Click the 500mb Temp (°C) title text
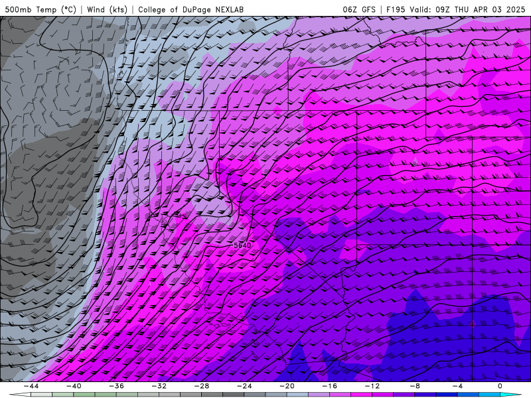531x398 pixels. click(40, 9)
